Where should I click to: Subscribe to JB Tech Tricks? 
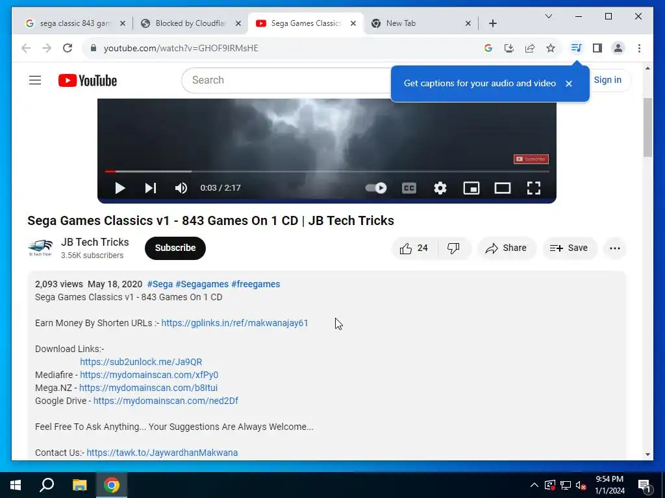point(175,248)
